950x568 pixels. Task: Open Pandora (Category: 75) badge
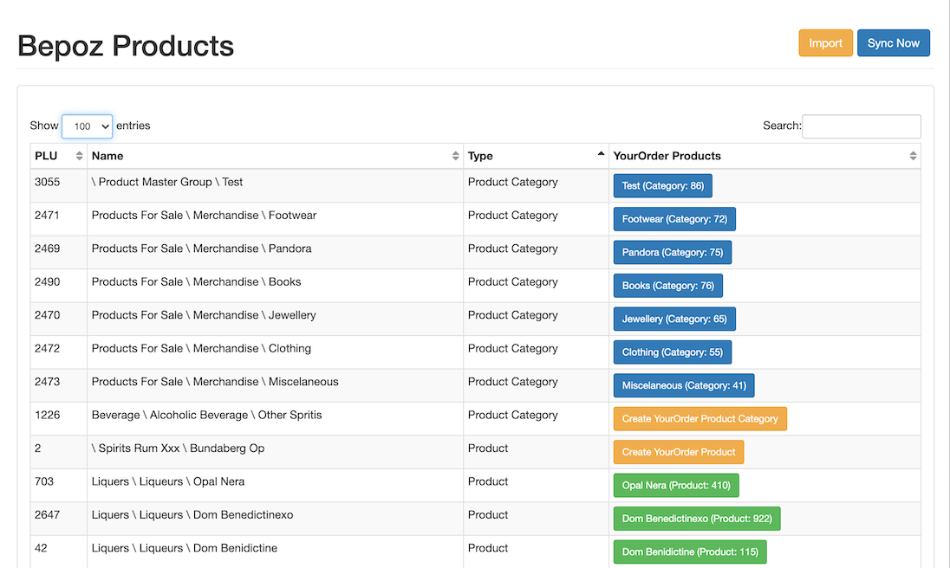click(x=673, y=252)
